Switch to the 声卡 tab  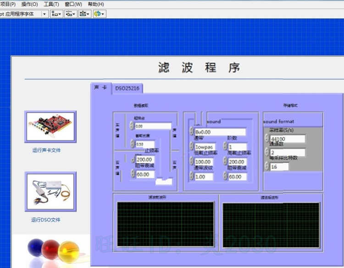[x=101, y=88]
